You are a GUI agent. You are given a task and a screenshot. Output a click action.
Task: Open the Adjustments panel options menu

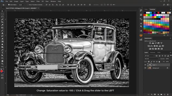pos(170,38)
